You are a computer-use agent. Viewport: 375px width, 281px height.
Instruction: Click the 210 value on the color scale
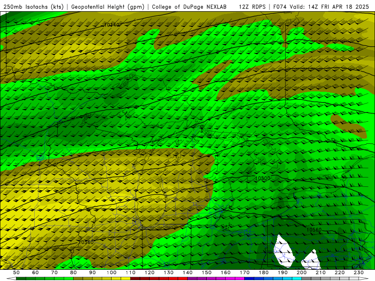tap(321, 273)
